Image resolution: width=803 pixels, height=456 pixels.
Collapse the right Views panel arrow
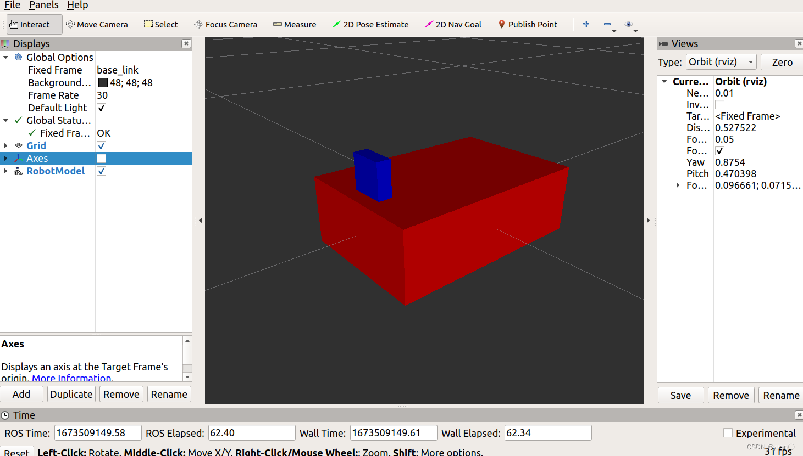point(649,220)
